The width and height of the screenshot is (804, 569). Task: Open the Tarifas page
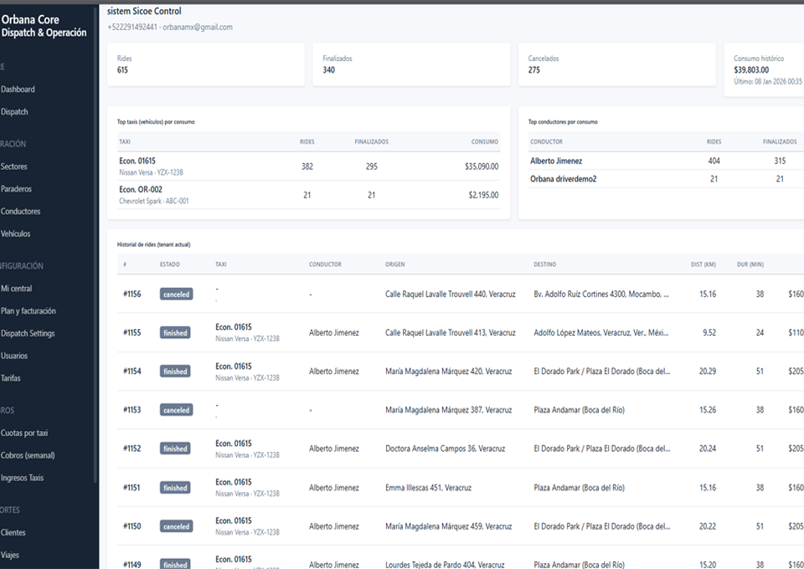pyautogui.click(x=11, y=378)
